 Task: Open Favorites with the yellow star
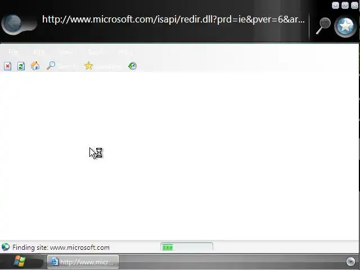[89, 66]
